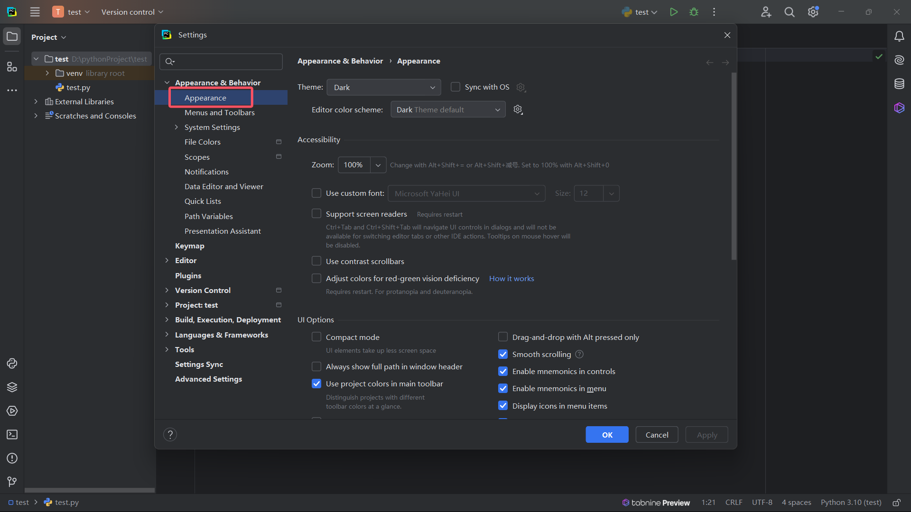Open Problems tool window icon
Screen dimensions: 911x512
coord(12,458)
